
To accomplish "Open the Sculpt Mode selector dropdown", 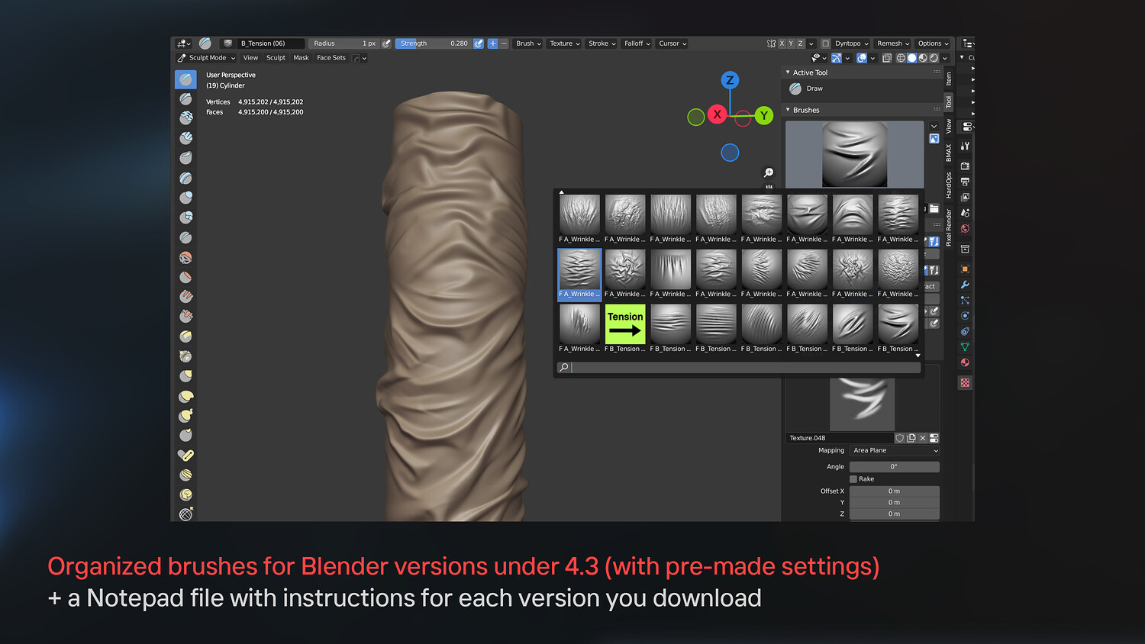I will tap(206, 58).
